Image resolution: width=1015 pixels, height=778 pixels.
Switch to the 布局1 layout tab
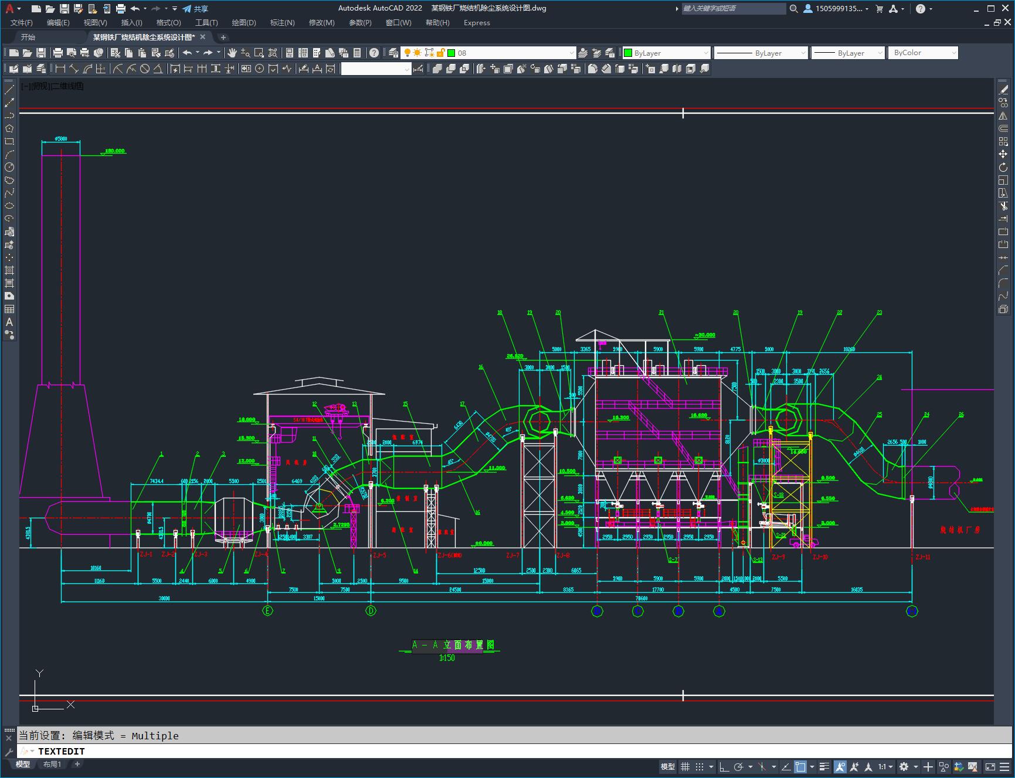click(x=52, y=764)
